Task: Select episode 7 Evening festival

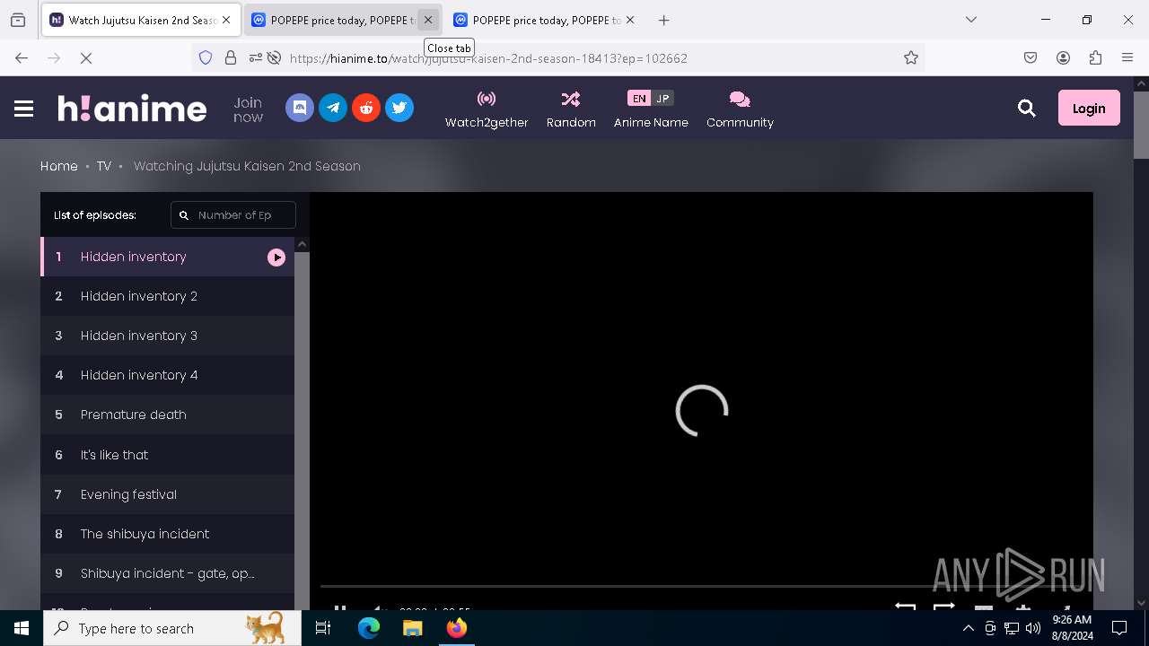Action: [167, 494]
